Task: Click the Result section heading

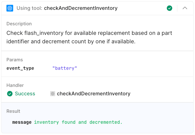Action: tap(13, 111)
